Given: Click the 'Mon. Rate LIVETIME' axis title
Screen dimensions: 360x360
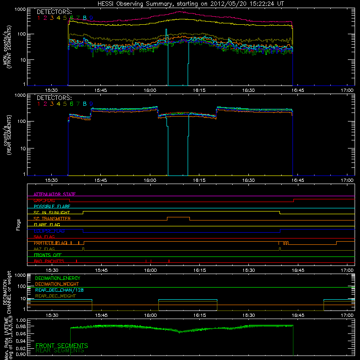Looking at the screenshot, I should tap(7, 338).
